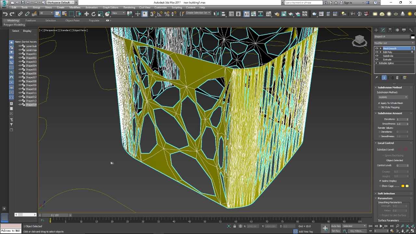Hide the Subdivide modifier via eye icon
This screenshot has width=416, height=234.
377,56
